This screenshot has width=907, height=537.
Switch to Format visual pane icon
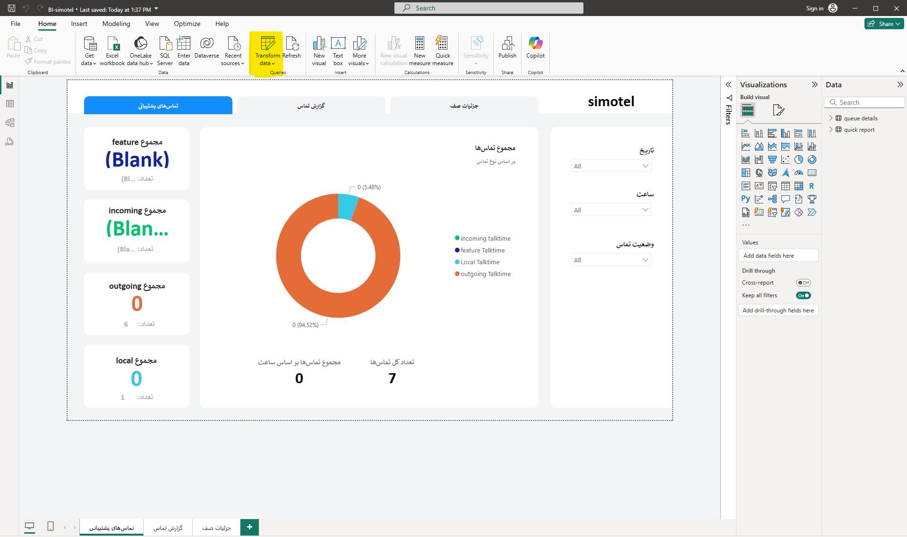pyautogui.click(x=778, y=110)
